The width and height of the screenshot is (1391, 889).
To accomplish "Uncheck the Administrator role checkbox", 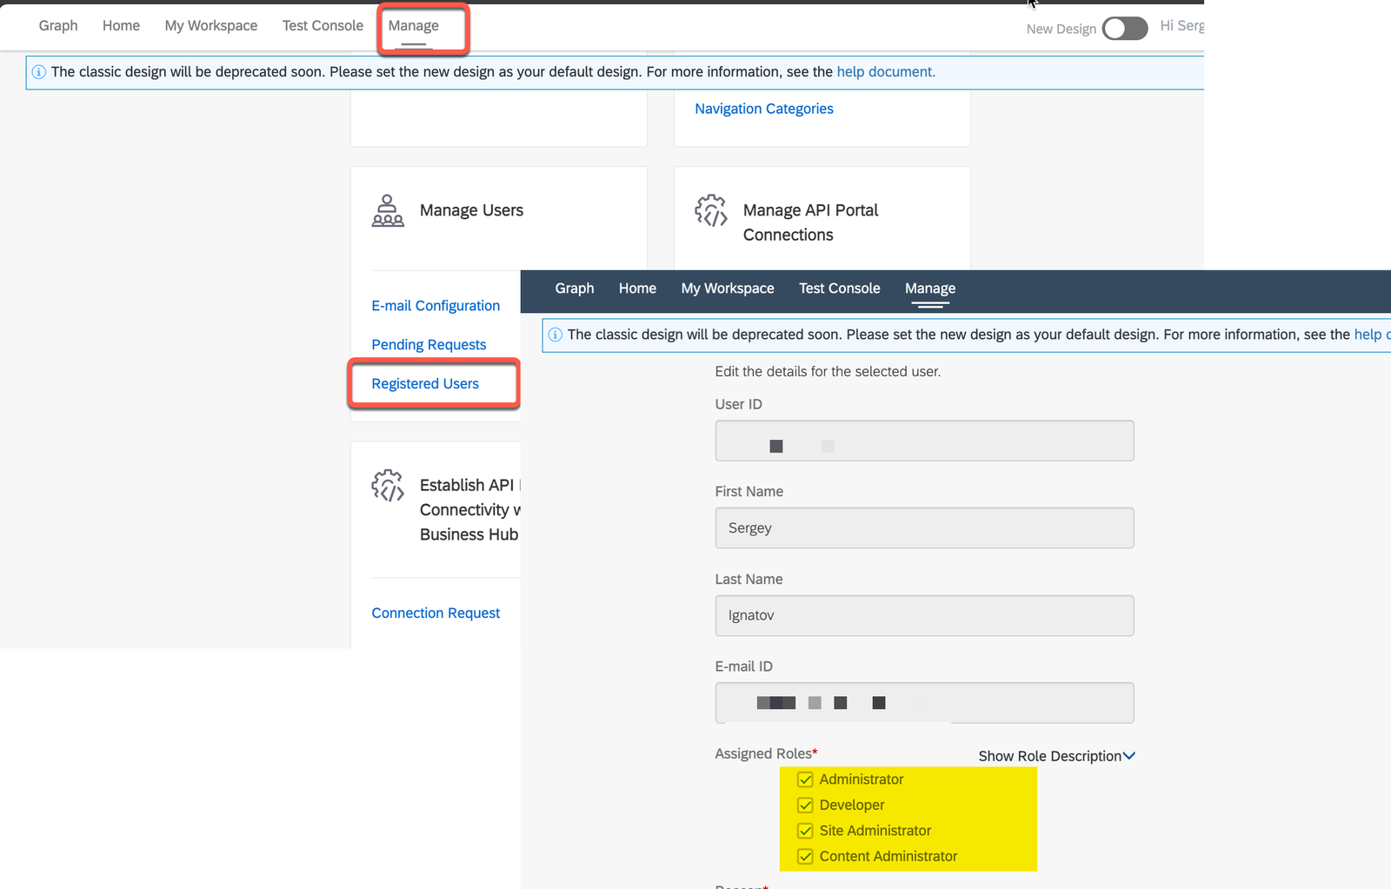I will pos(805,780).
